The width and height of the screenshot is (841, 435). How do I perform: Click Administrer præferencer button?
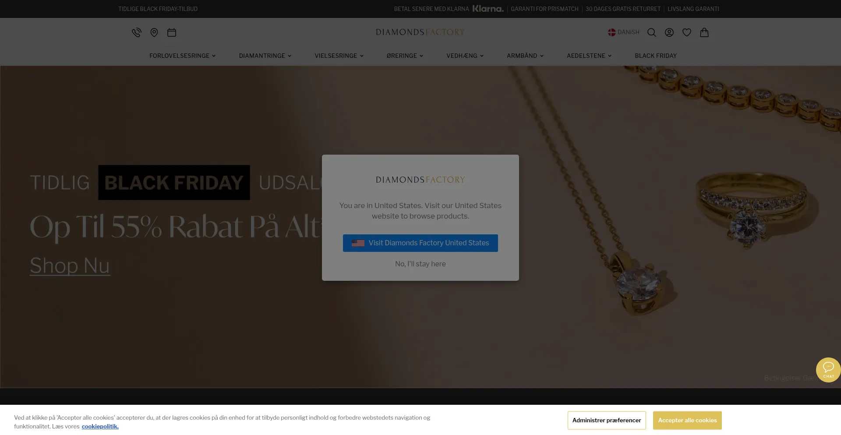607,421
